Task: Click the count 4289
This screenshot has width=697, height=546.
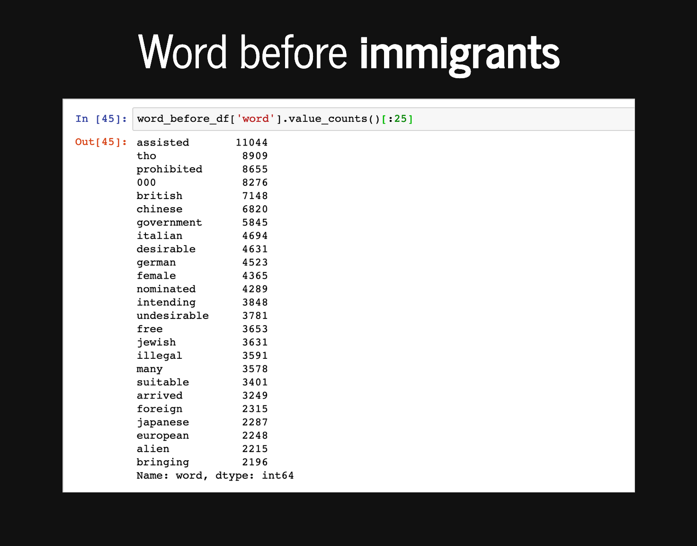Action: [x=255, y=289]
